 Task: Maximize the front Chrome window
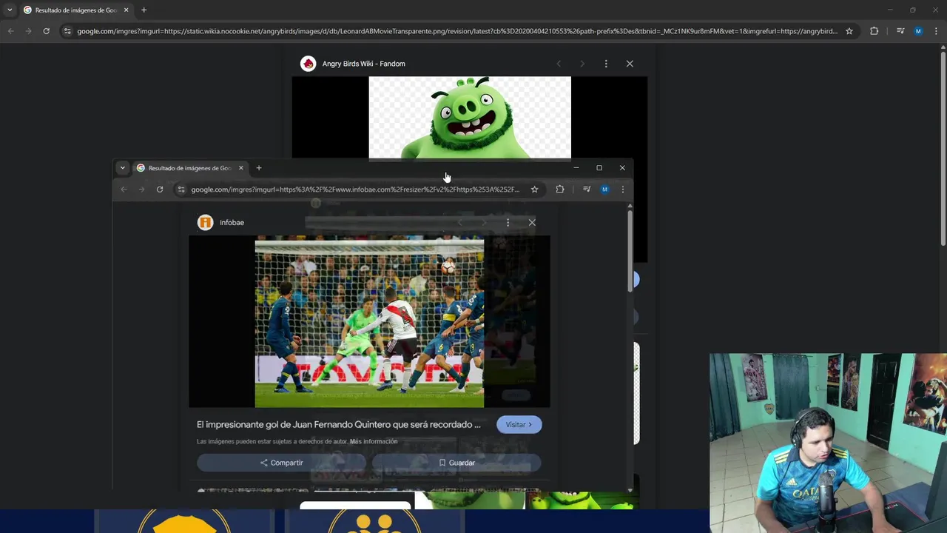[599, 168]
